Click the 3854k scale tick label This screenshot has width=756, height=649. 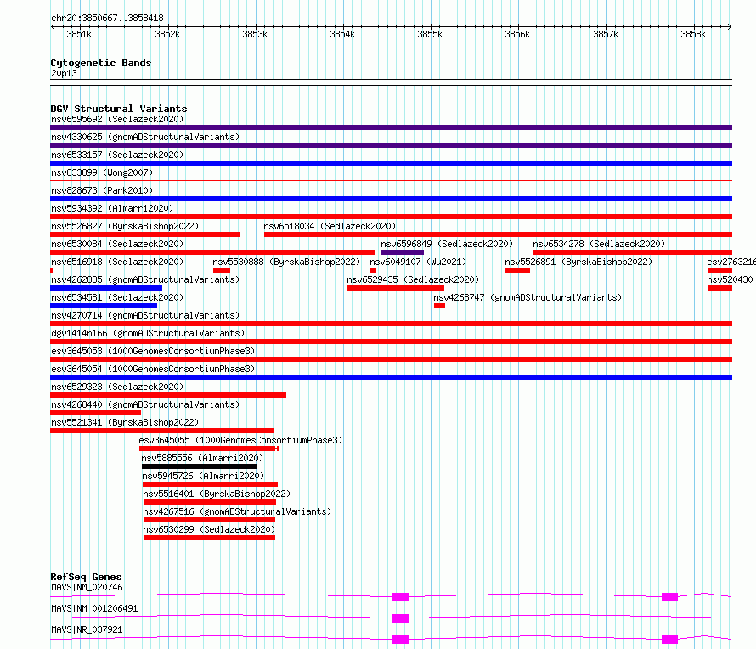pos(342,34)
